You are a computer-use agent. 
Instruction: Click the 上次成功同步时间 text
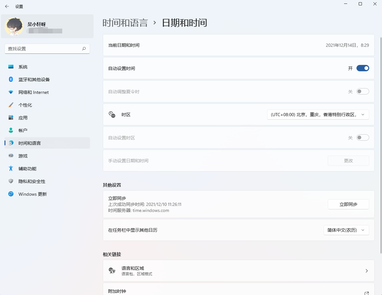(x=145, y=204)
